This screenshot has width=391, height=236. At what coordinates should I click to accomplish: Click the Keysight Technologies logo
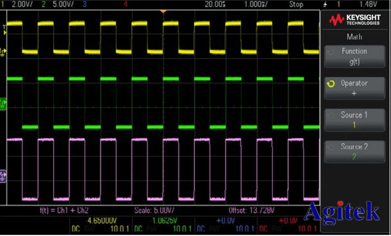point(355,20)
